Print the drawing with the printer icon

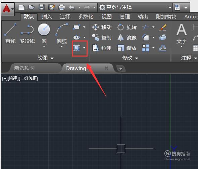coord(62,7)
